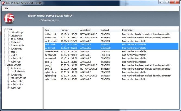
Task: Select row with member 10.10.10.213:80
Action: [112, 41]
